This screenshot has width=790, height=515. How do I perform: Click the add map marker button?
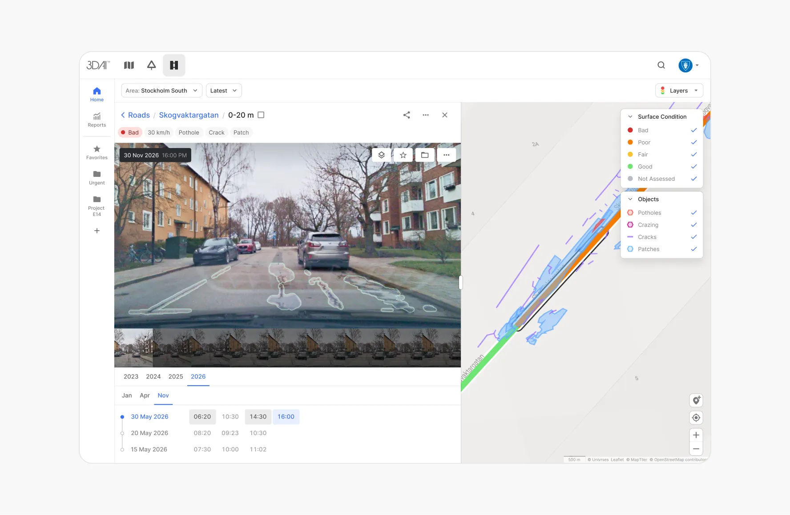pos(696,400)
